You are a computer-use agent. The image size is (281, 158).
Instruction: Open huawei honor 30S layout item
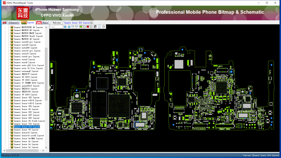point(27,98)
